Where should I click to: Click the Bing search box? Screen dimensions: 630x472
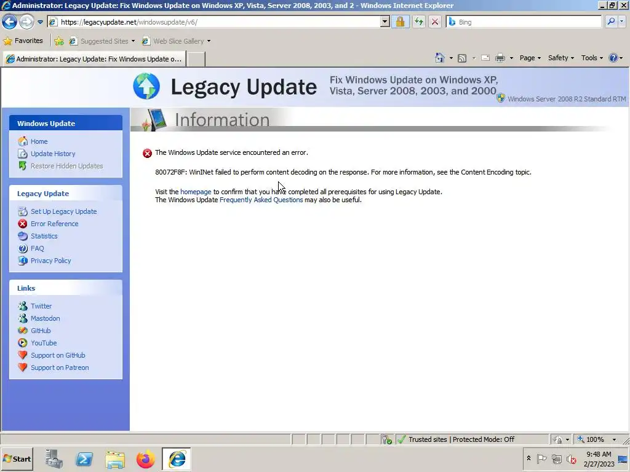[524, 22]
